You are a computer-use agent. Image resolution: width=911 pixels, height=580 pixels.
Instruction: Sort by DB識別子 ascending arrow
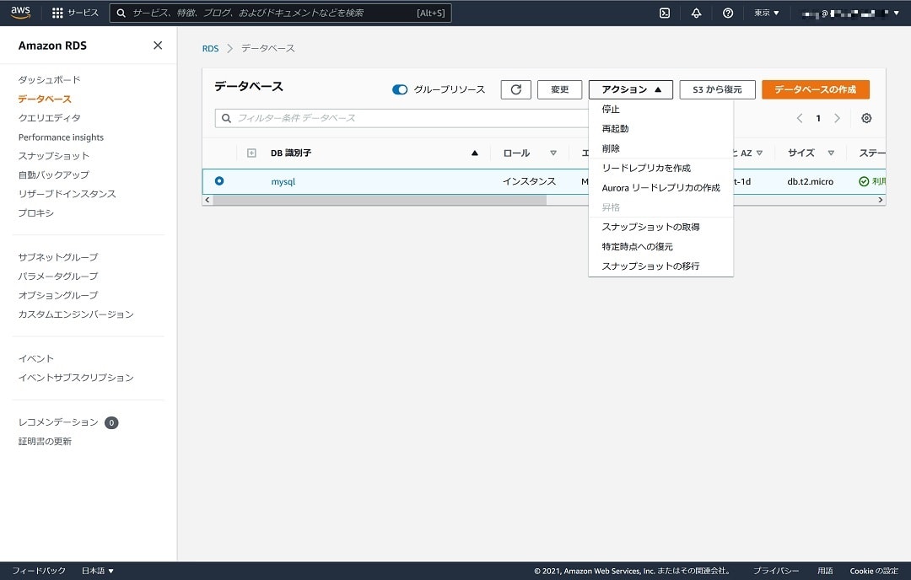tap(475, 153)
